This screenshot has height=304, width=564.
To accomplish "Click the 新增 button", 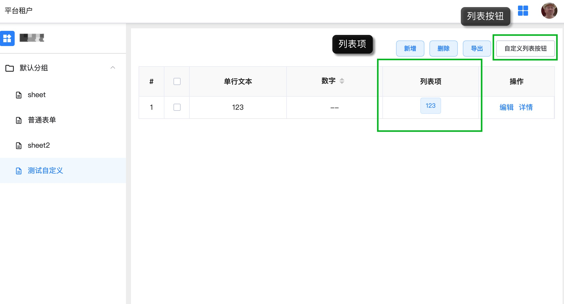I will 410,48.
